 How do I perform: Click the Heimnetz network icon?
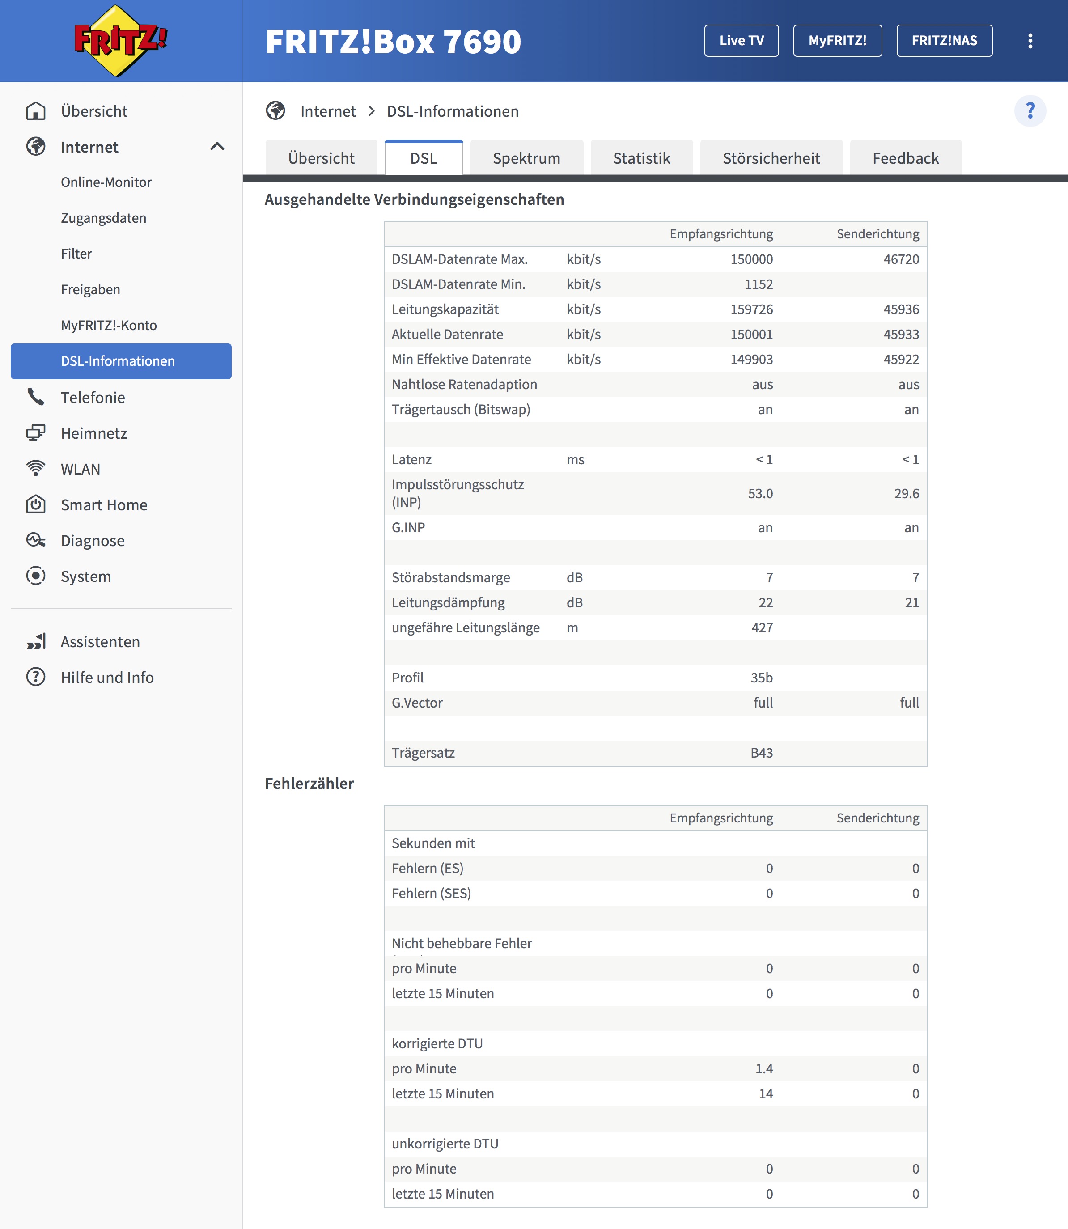pyautogui.click(x=36, y=433)
